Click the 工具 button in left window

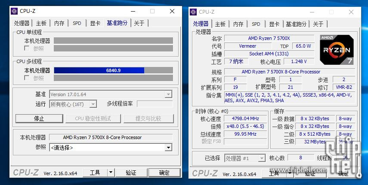click(95, 173)
